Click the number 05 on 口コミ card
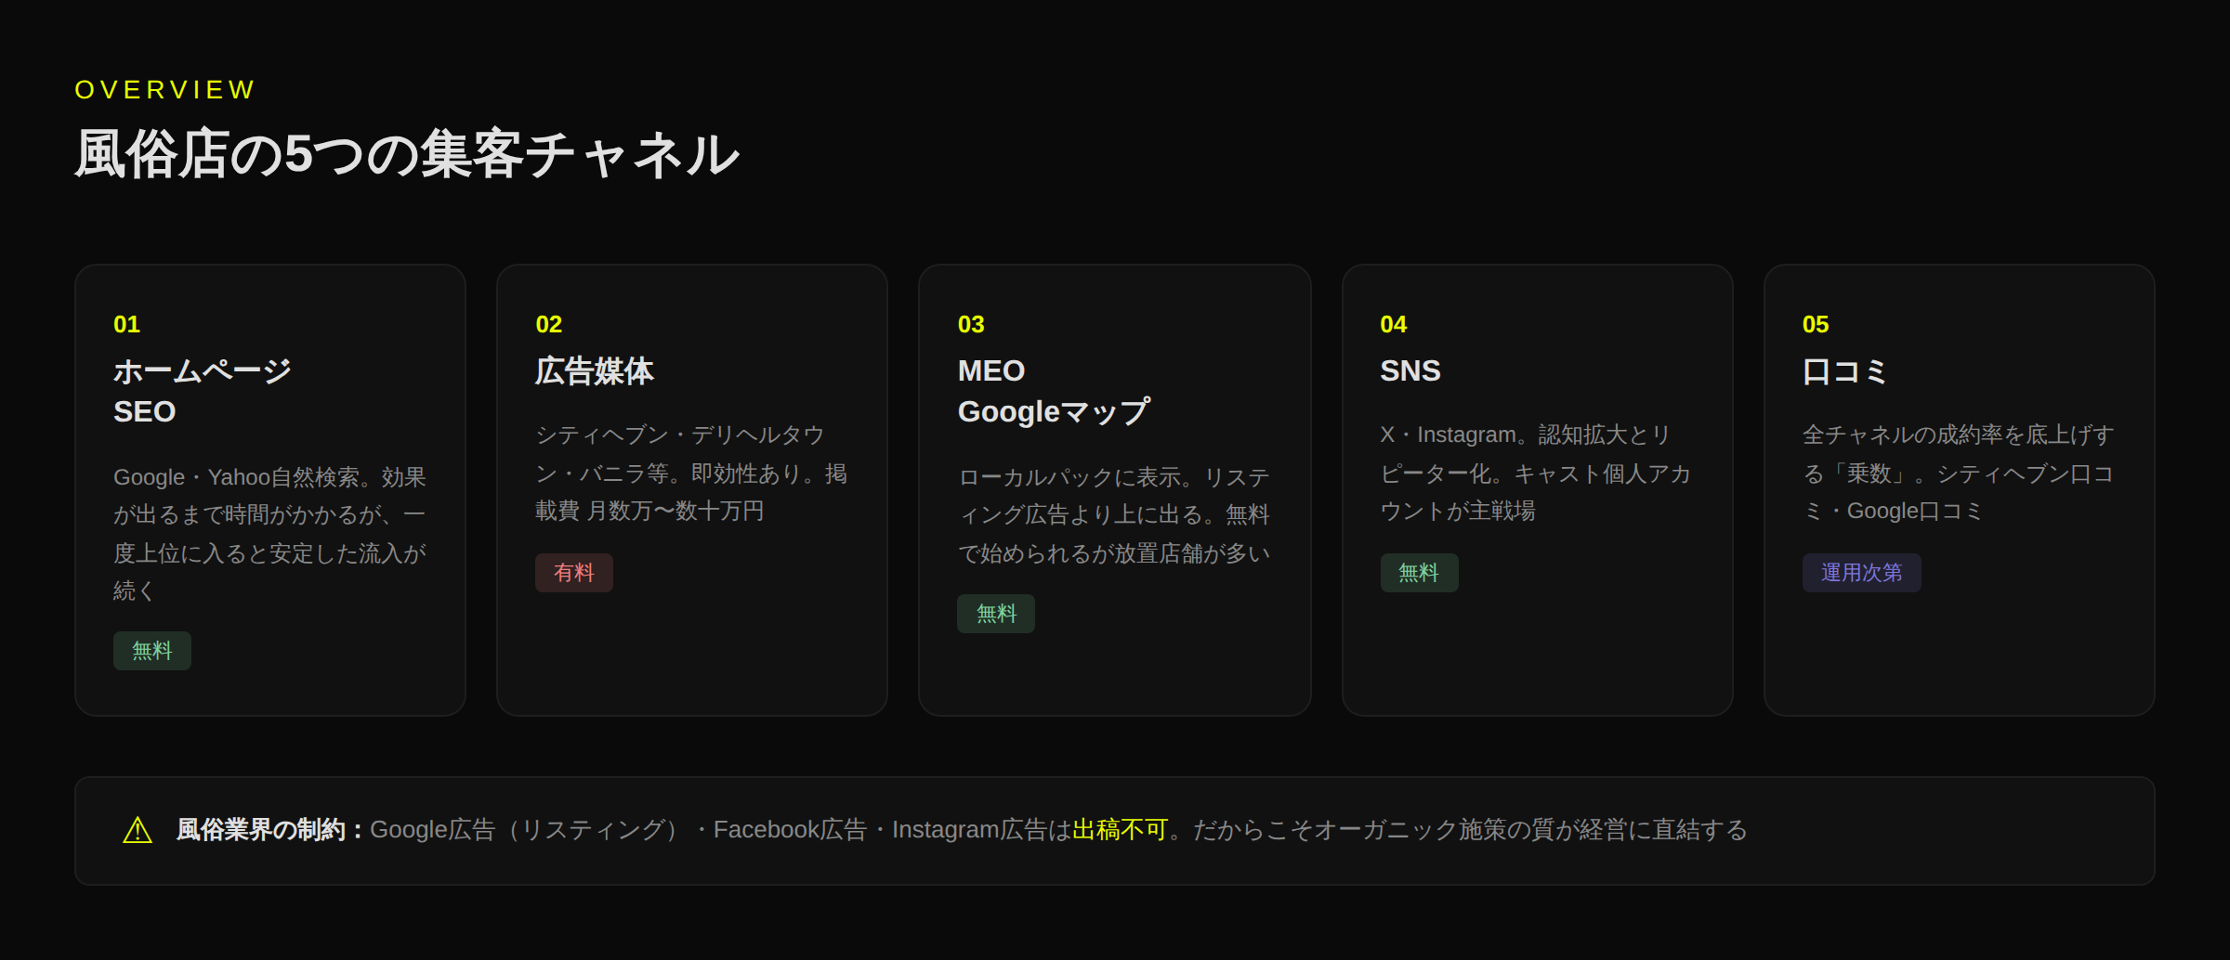 [1816, 324]
